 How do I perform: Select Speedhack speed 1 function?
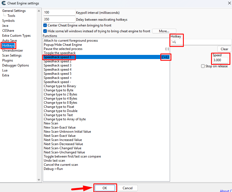tap(106, 57)
